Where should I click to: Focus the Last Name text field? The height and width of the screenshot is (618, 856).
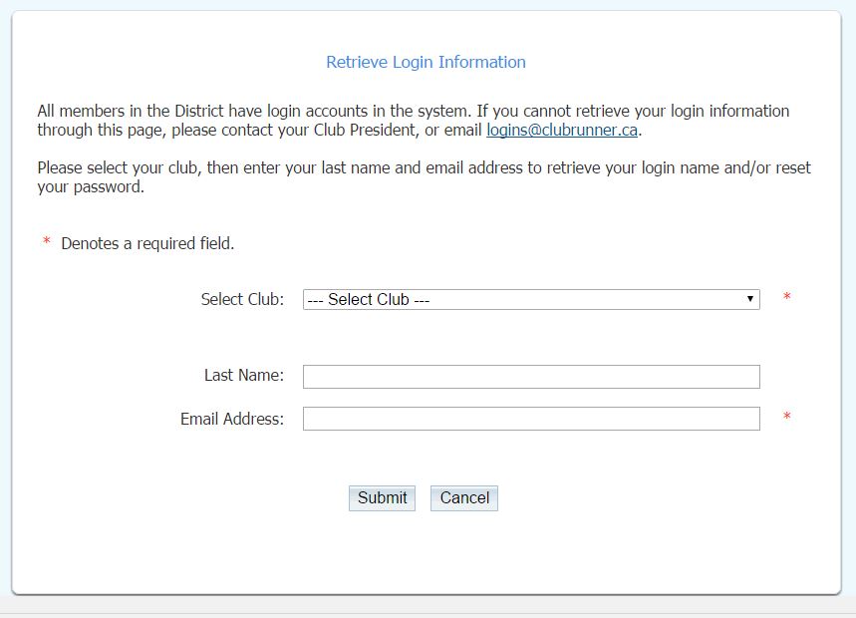point(530,376)
